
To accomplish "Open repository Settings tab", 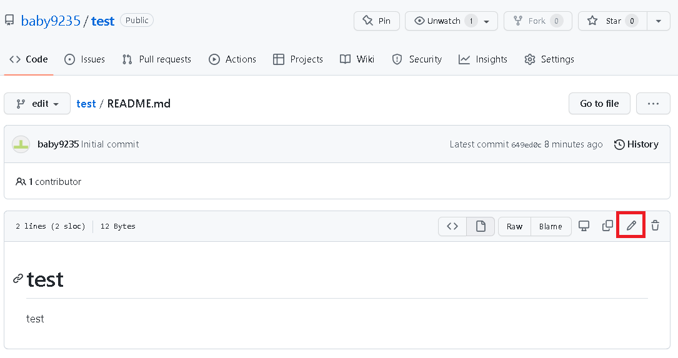I will coord(549,59).
